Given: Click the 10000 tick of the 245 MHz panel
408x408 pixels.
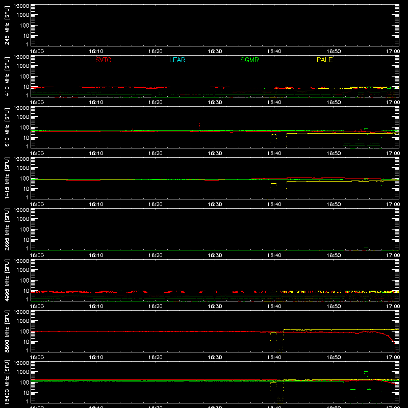Looking at the screenshot, I should tap(21, 6).
